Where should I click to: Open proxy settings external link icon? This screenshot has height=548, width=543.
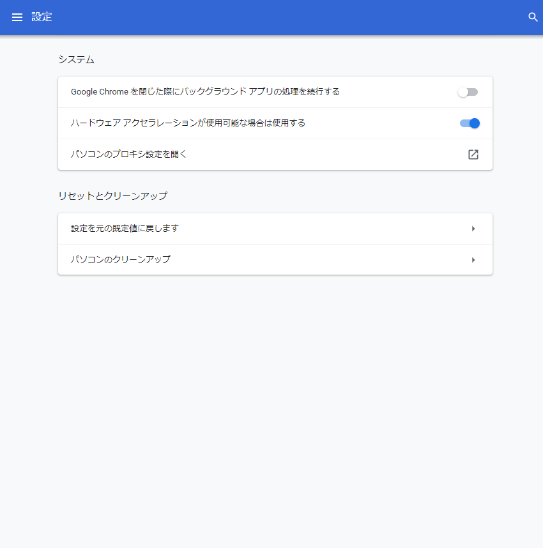pyautogui.click(x=473, y=155)
